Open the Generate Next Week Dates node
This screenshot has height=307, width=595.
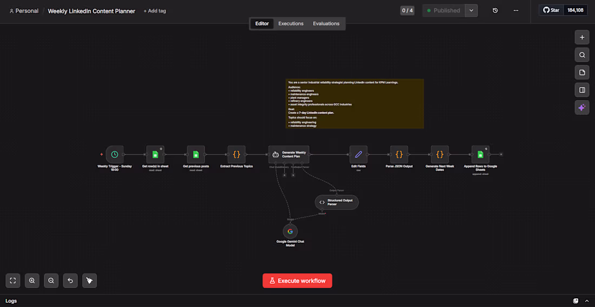440,154
